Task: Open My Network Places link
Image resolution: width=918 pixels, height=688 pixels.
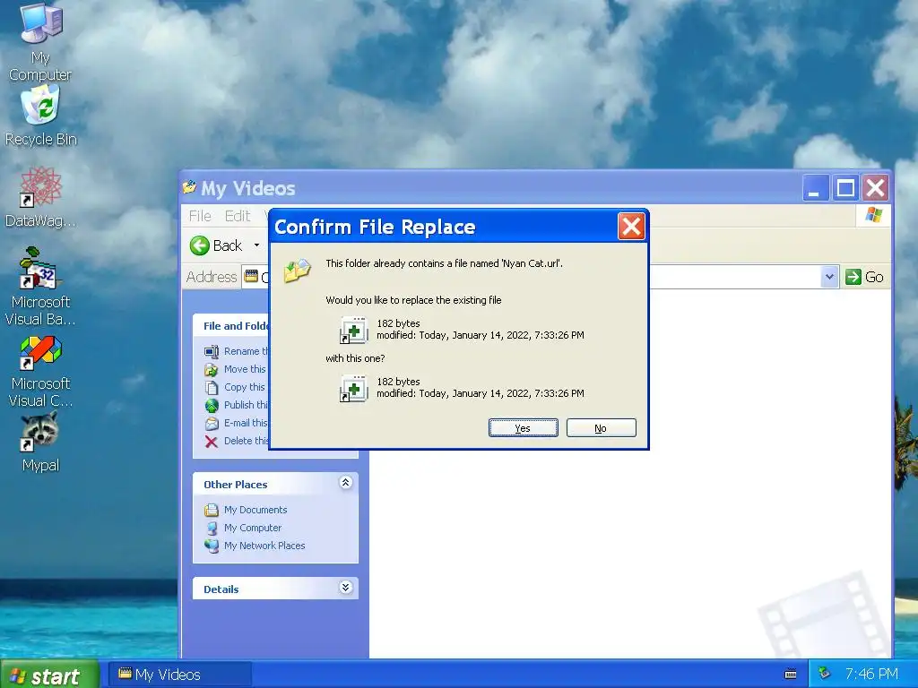Action: point(264,546)
